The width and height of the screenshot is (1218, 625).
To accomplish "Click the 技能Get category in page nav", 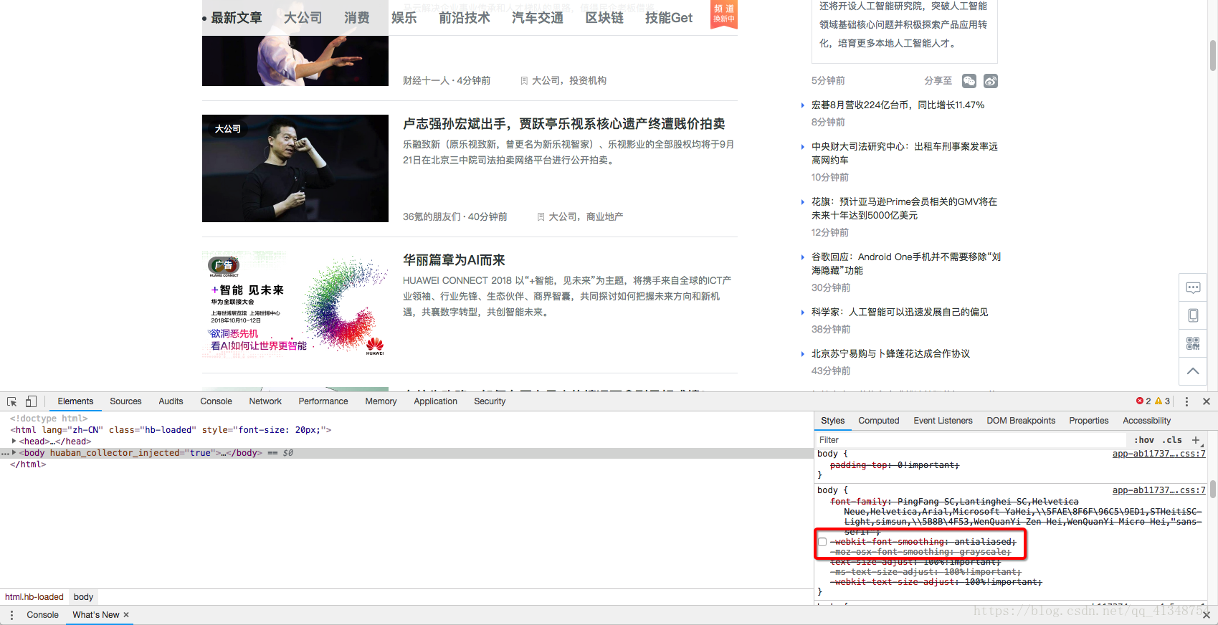I will coord(669,18).
